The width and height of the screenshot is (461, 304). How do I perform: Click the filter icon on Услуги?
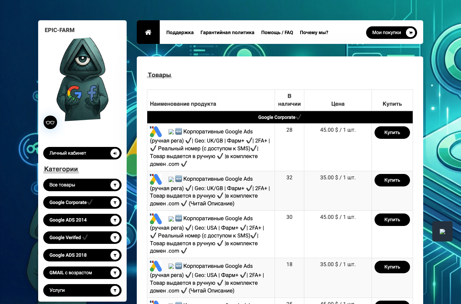(x=115, y=290)
